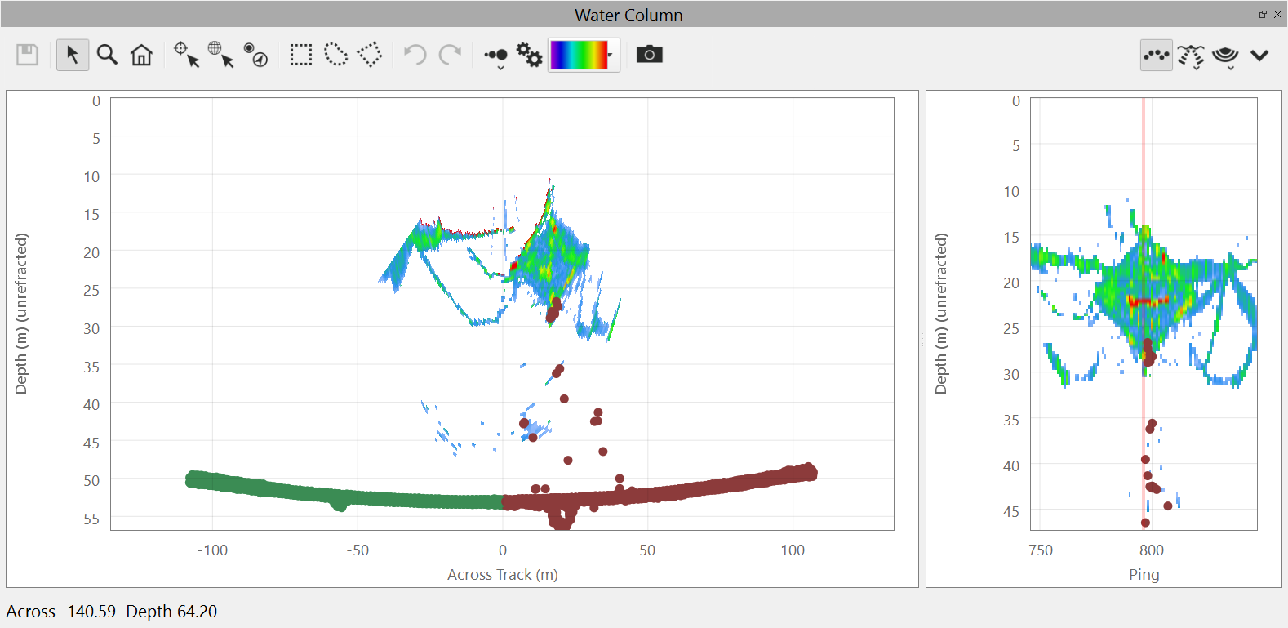Activate the magnifying glass zoom tool
This screenshot has width=1288, height=628.
107,55
